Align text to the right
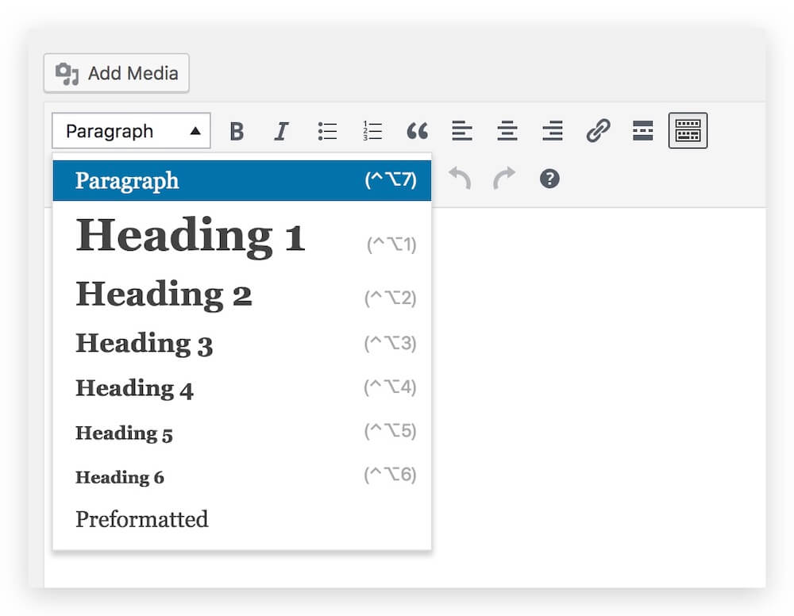Image resolution: width=794 pixels, height=616 pixels. coord(553,131)
